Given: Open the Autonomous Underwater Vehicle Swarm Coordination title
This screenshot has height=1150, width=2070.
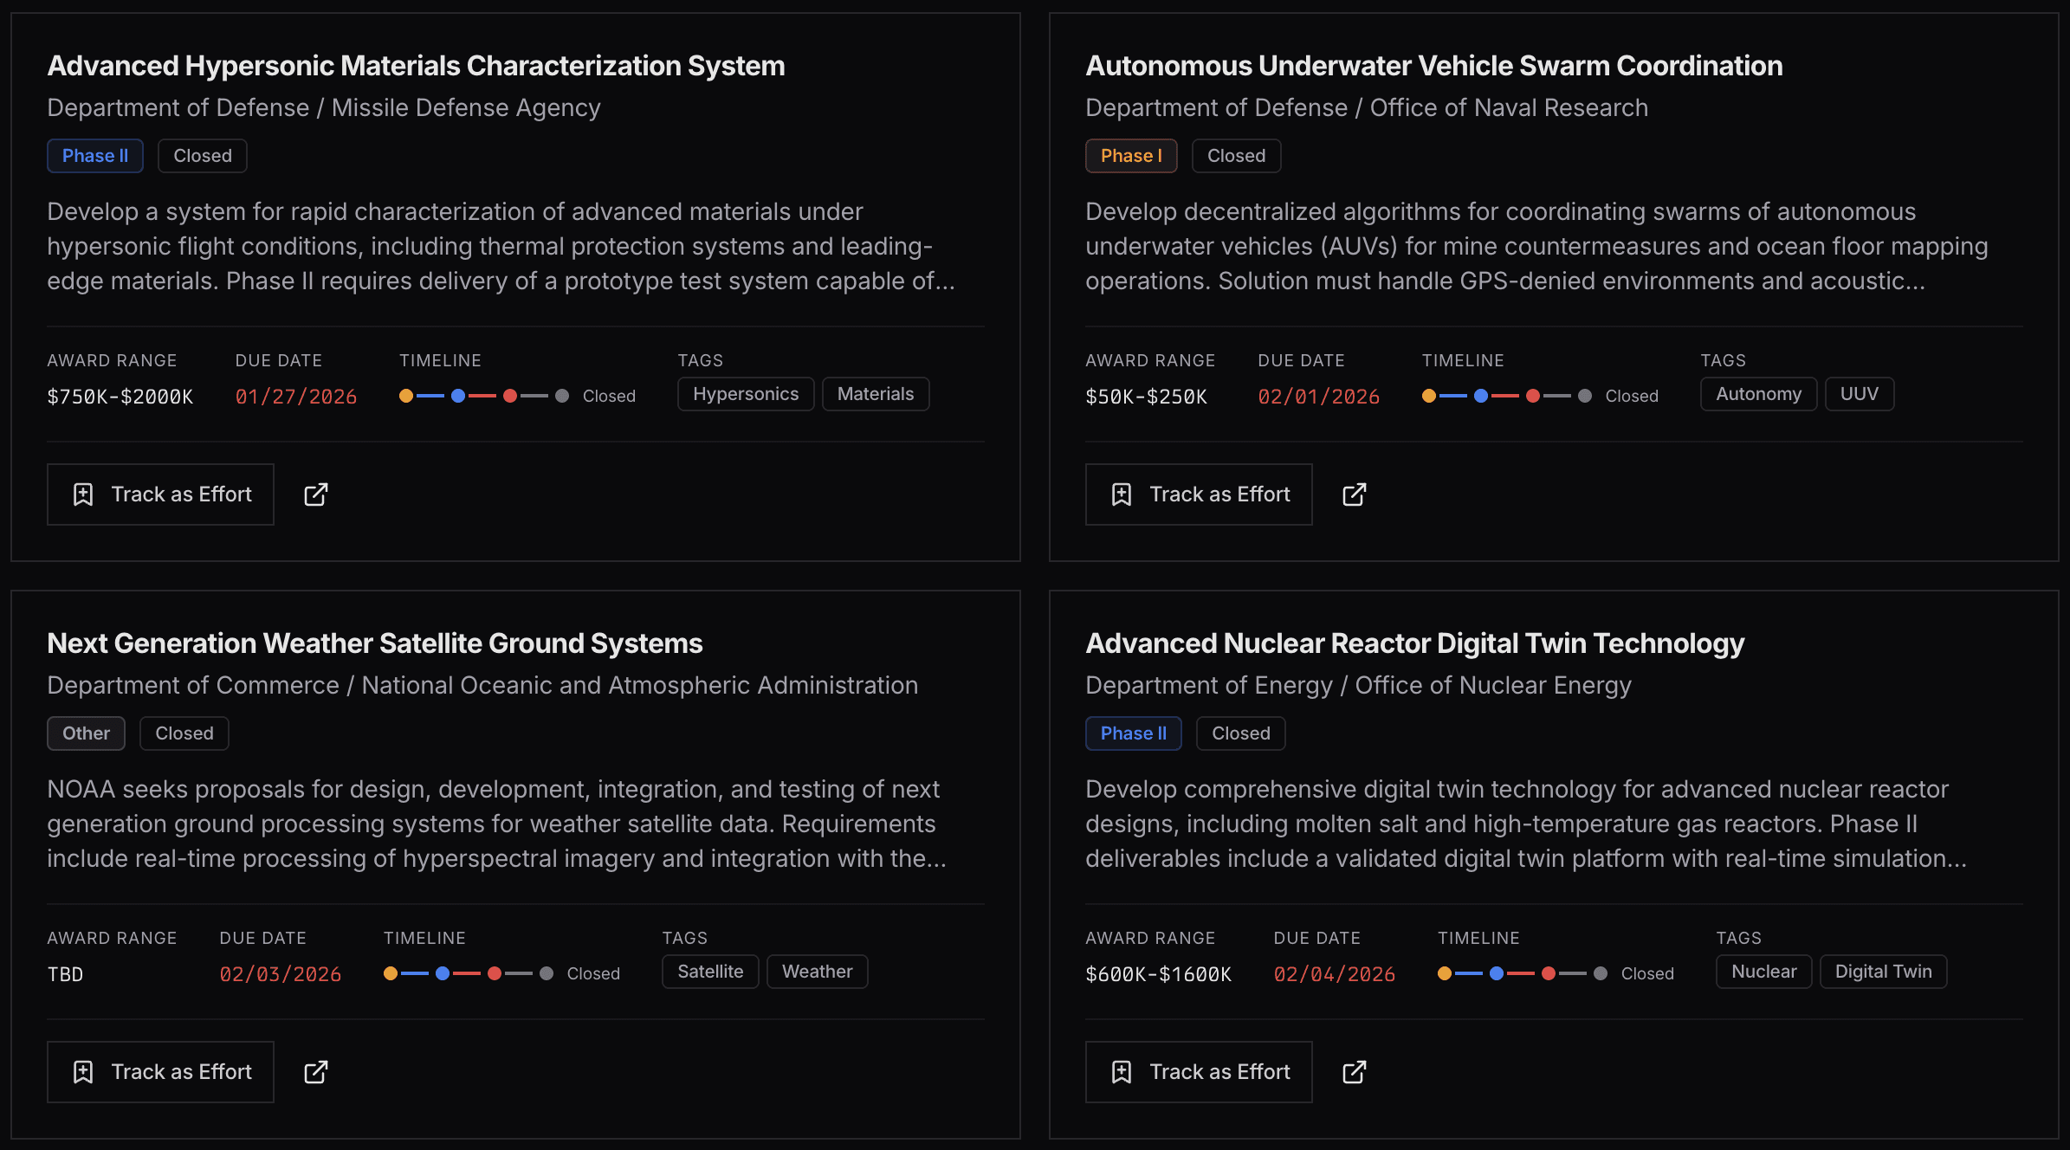Looking at the screenshot, I should (1433, 66).
